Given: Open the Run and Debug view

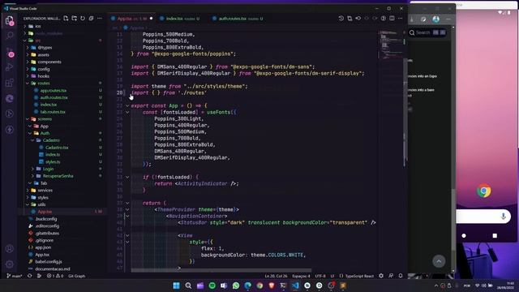Looking at the screenshot, I should 10,67.
